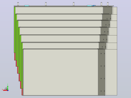The width and height of the screenshot is (131, 98).
Task: Select the largest front panel face
Action: [x=61, y=72]
